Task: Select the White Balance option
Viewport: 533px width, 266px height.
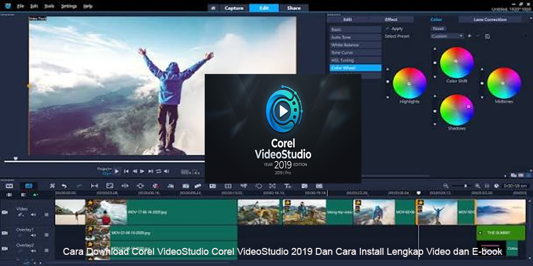Action: pyautogui.click(x=355, y=45)
